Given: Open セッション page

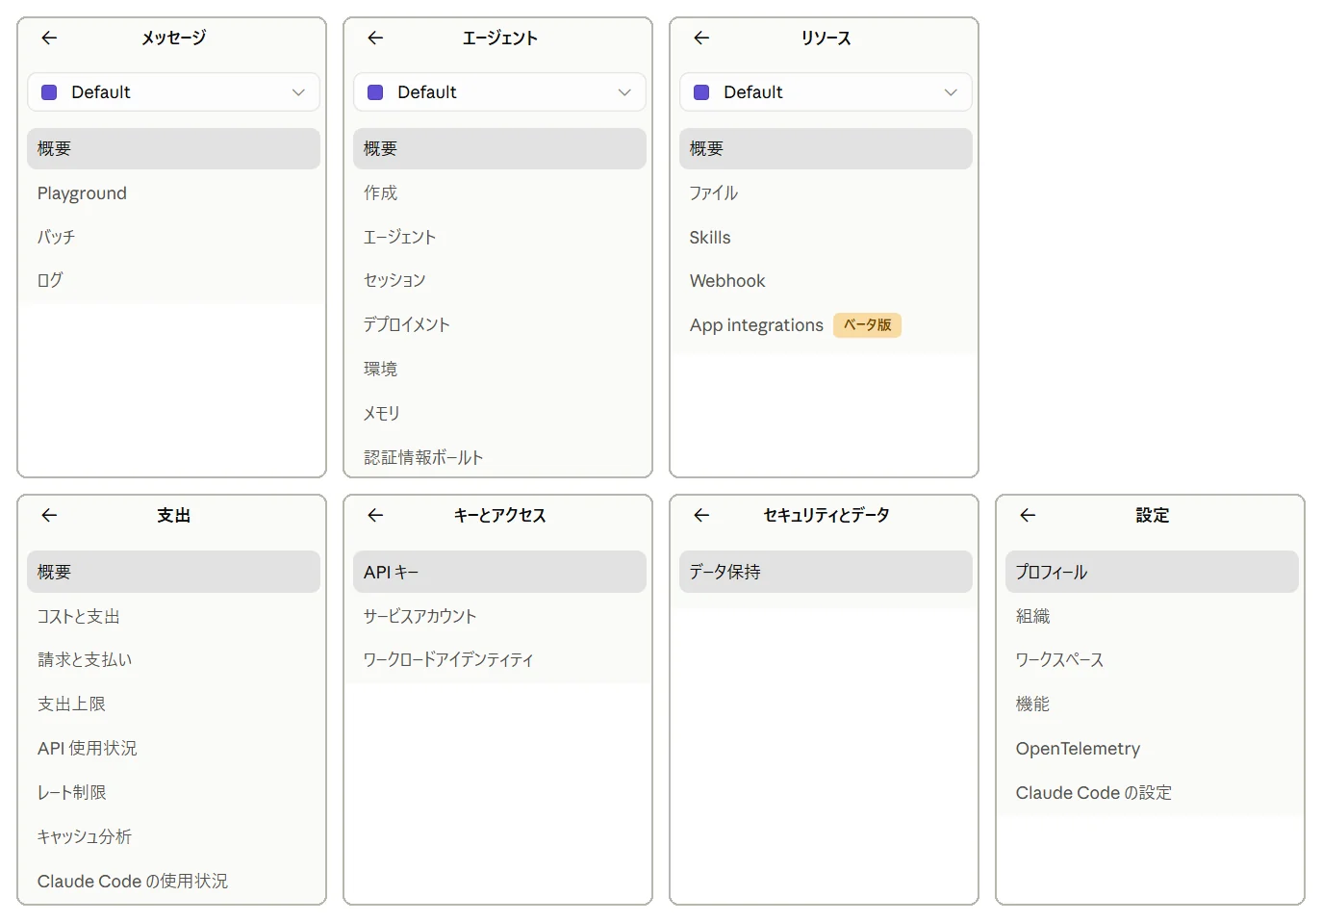Looking at the screenshot, I should pyautogui.click(x=499, y=280).
